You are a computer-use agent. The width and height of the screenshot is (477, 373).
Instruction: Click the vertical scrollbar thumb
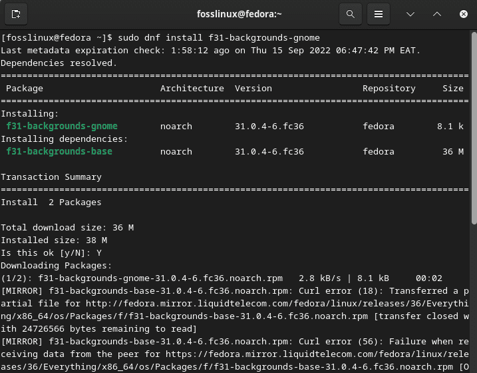[474, 128]
